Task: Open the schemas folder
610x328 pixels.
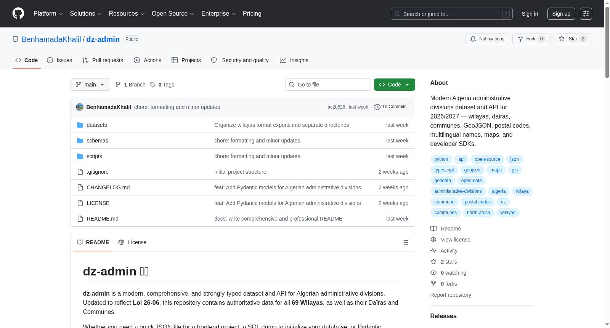Action: pos(97,141)
